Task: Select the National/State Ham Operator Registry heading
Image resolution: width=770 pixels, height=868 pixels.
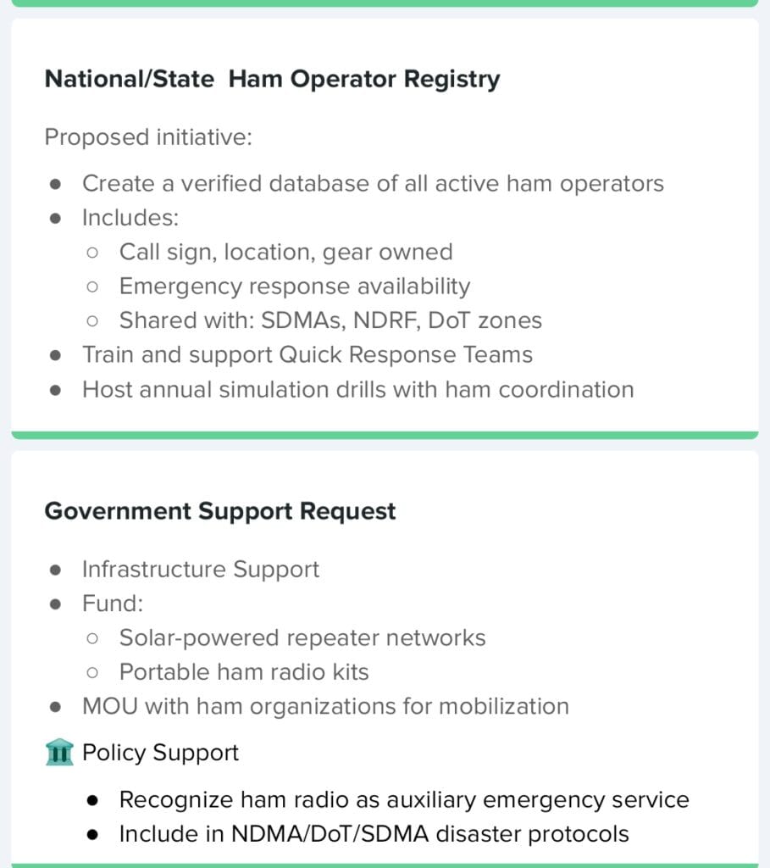Action: [272, 79]
